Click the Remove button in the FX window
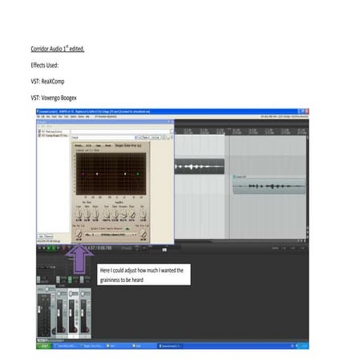The width and height of the screenshot is (363, 363). click(49, 236)
